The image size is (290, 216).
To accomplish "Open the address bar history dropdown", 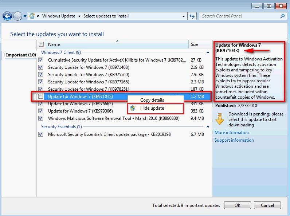I will coord(184,16).
